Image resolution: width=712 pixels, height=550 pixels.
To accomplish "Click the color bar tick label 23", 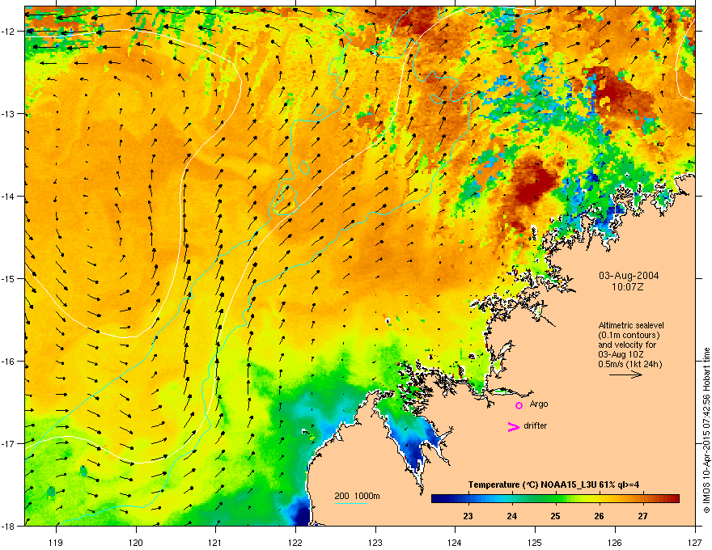I will tap(468, 516).
